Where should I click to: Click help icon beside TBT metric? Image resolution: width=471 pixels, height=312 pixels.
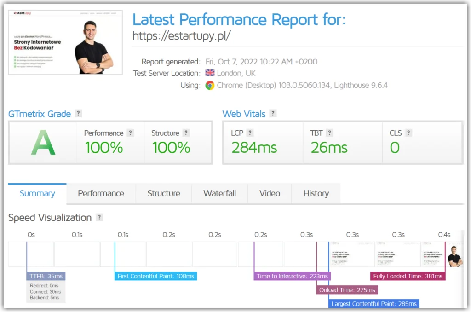tap(330, 133)
